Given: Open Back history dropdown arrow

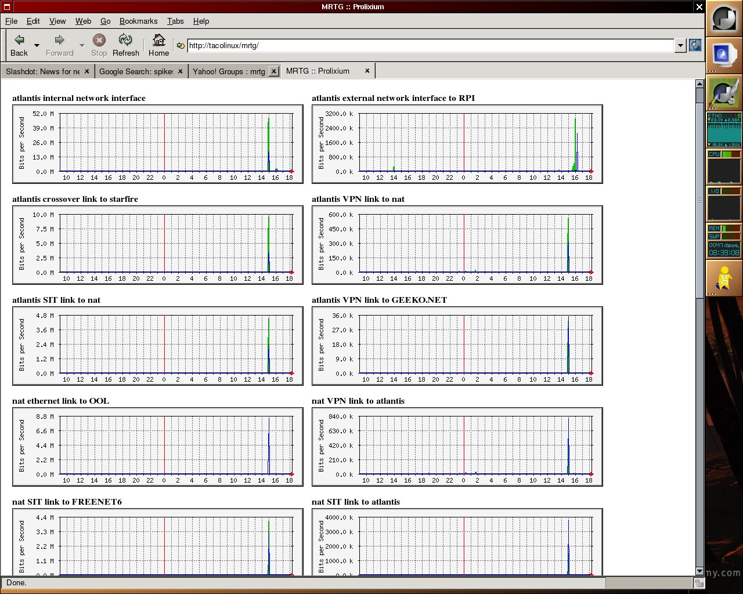Looking at the screenshot, I should point(37,45).
